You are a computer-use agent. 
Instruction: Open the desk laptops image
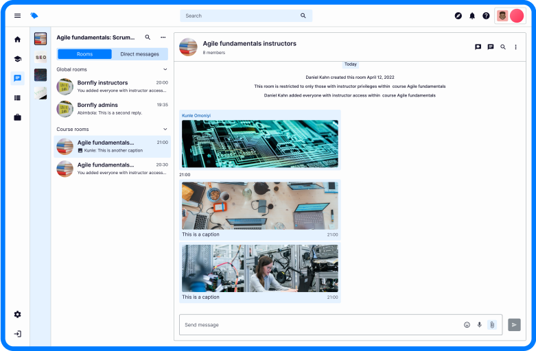tap(260, 206)
